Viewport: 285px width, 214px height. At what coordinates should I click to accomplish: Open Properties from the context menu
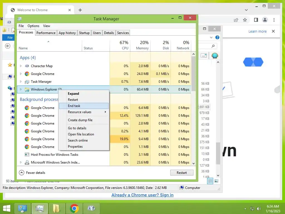[x=84, y=147]
